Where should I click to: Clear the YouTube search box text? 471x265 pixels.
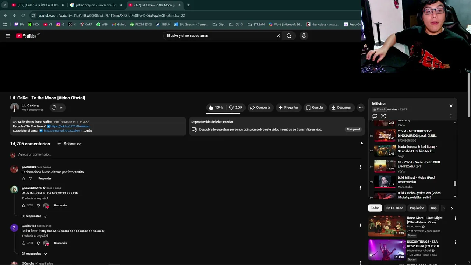tap(278, 36)
